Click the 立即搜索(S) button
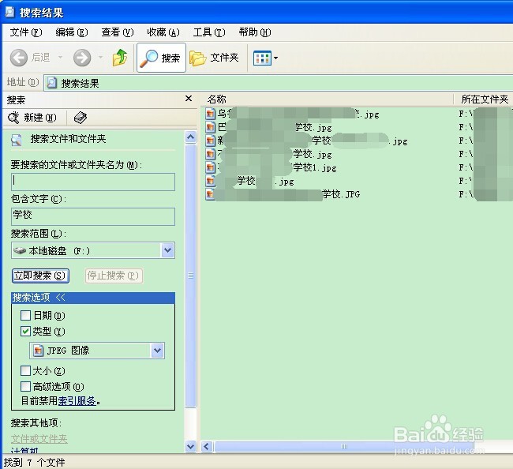Screen dimensions: 513x469 point(40,276)
